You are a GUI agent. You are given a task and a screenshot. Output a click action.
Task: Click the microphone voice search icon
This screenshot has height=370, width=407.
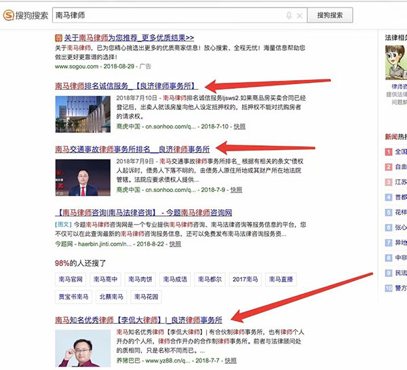click(x=289, y=16)
